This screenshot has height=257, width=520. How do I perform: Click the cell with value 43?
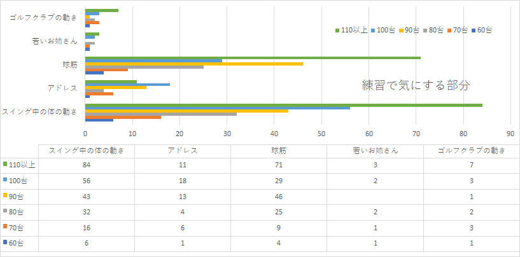tap(87, 197)
